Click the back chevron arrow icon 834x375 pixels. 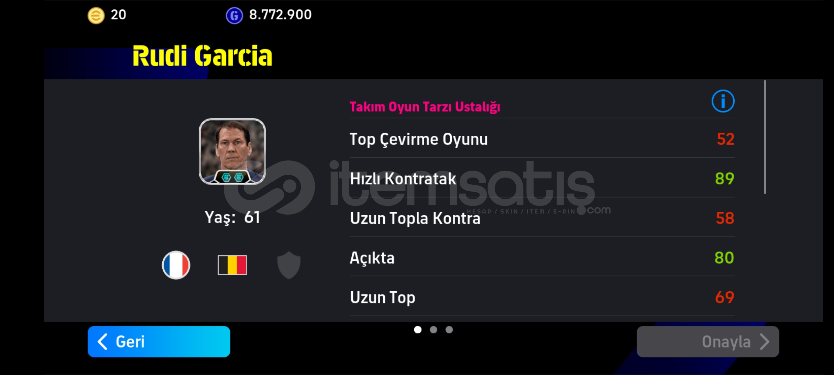click(103, 342)
